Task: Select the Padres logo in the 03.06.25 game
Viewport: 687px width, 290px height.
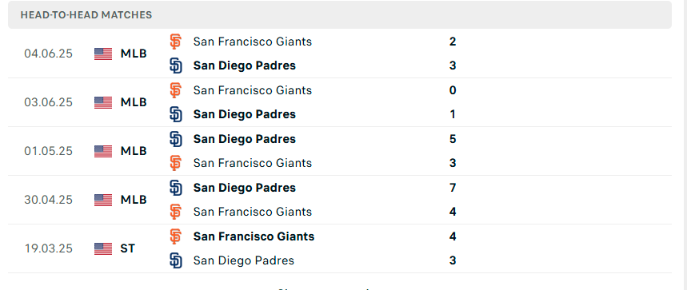Action: tap(175, 114)
